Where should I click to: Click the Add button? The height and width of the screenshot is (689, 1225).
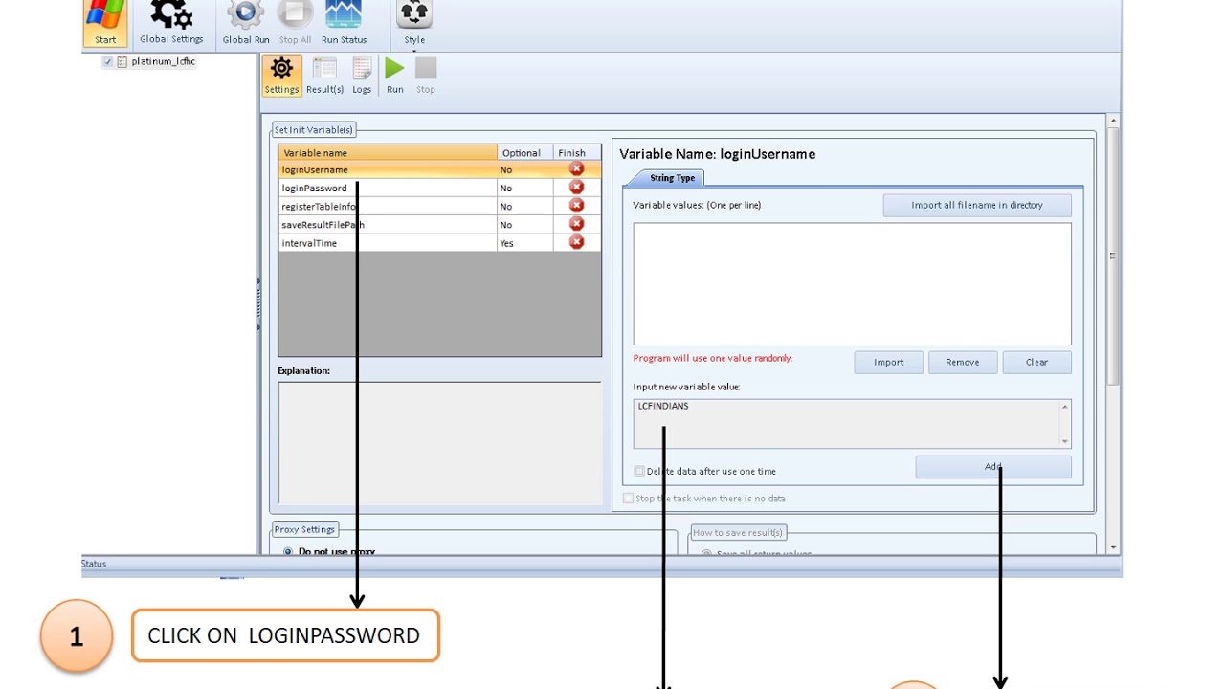[x=993, y=467]
